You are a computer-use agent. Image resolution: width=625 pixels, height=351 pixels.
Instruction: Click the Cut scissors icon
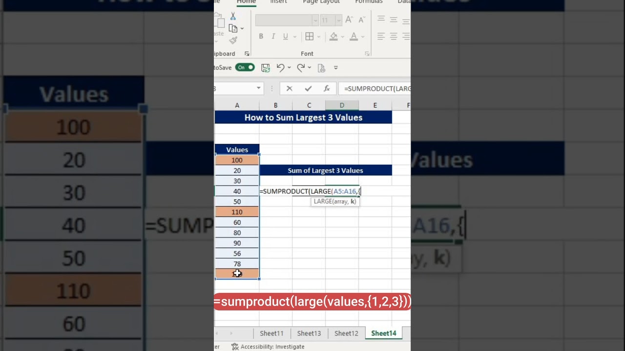(x=233, y=16)
